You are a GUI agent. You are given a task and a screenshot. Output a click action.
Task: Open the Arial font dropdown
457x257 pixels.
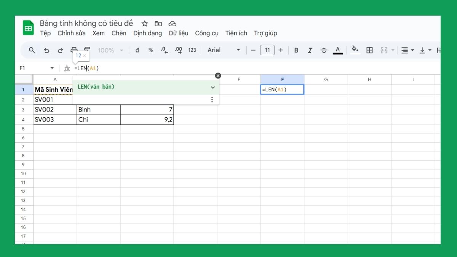tap(224, 50)
